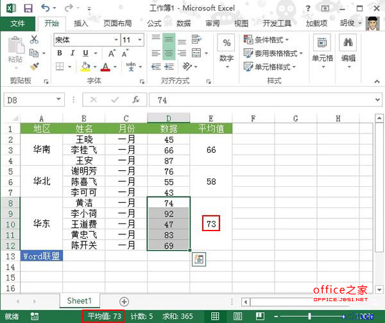This screenshot has height=323, width=385.
Task: Switch to the 视图 View tab
Action: [241, 24]
